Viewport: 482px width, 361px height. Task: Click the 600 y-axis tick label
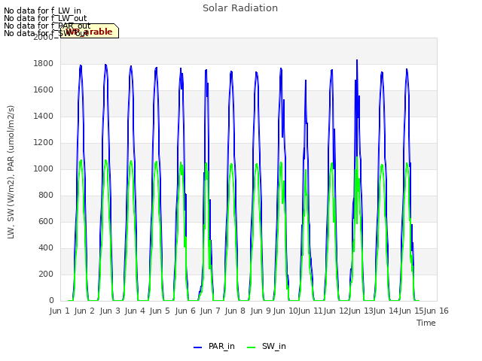point(46,222)
